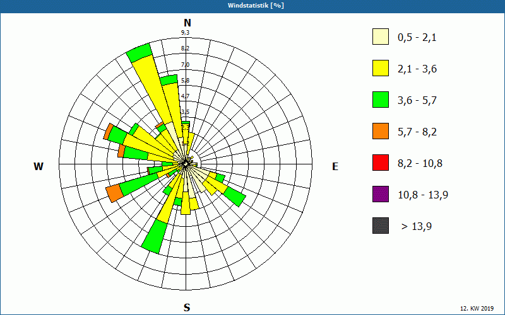Click the legend label 8,2 - 10,8

point(420,164)
